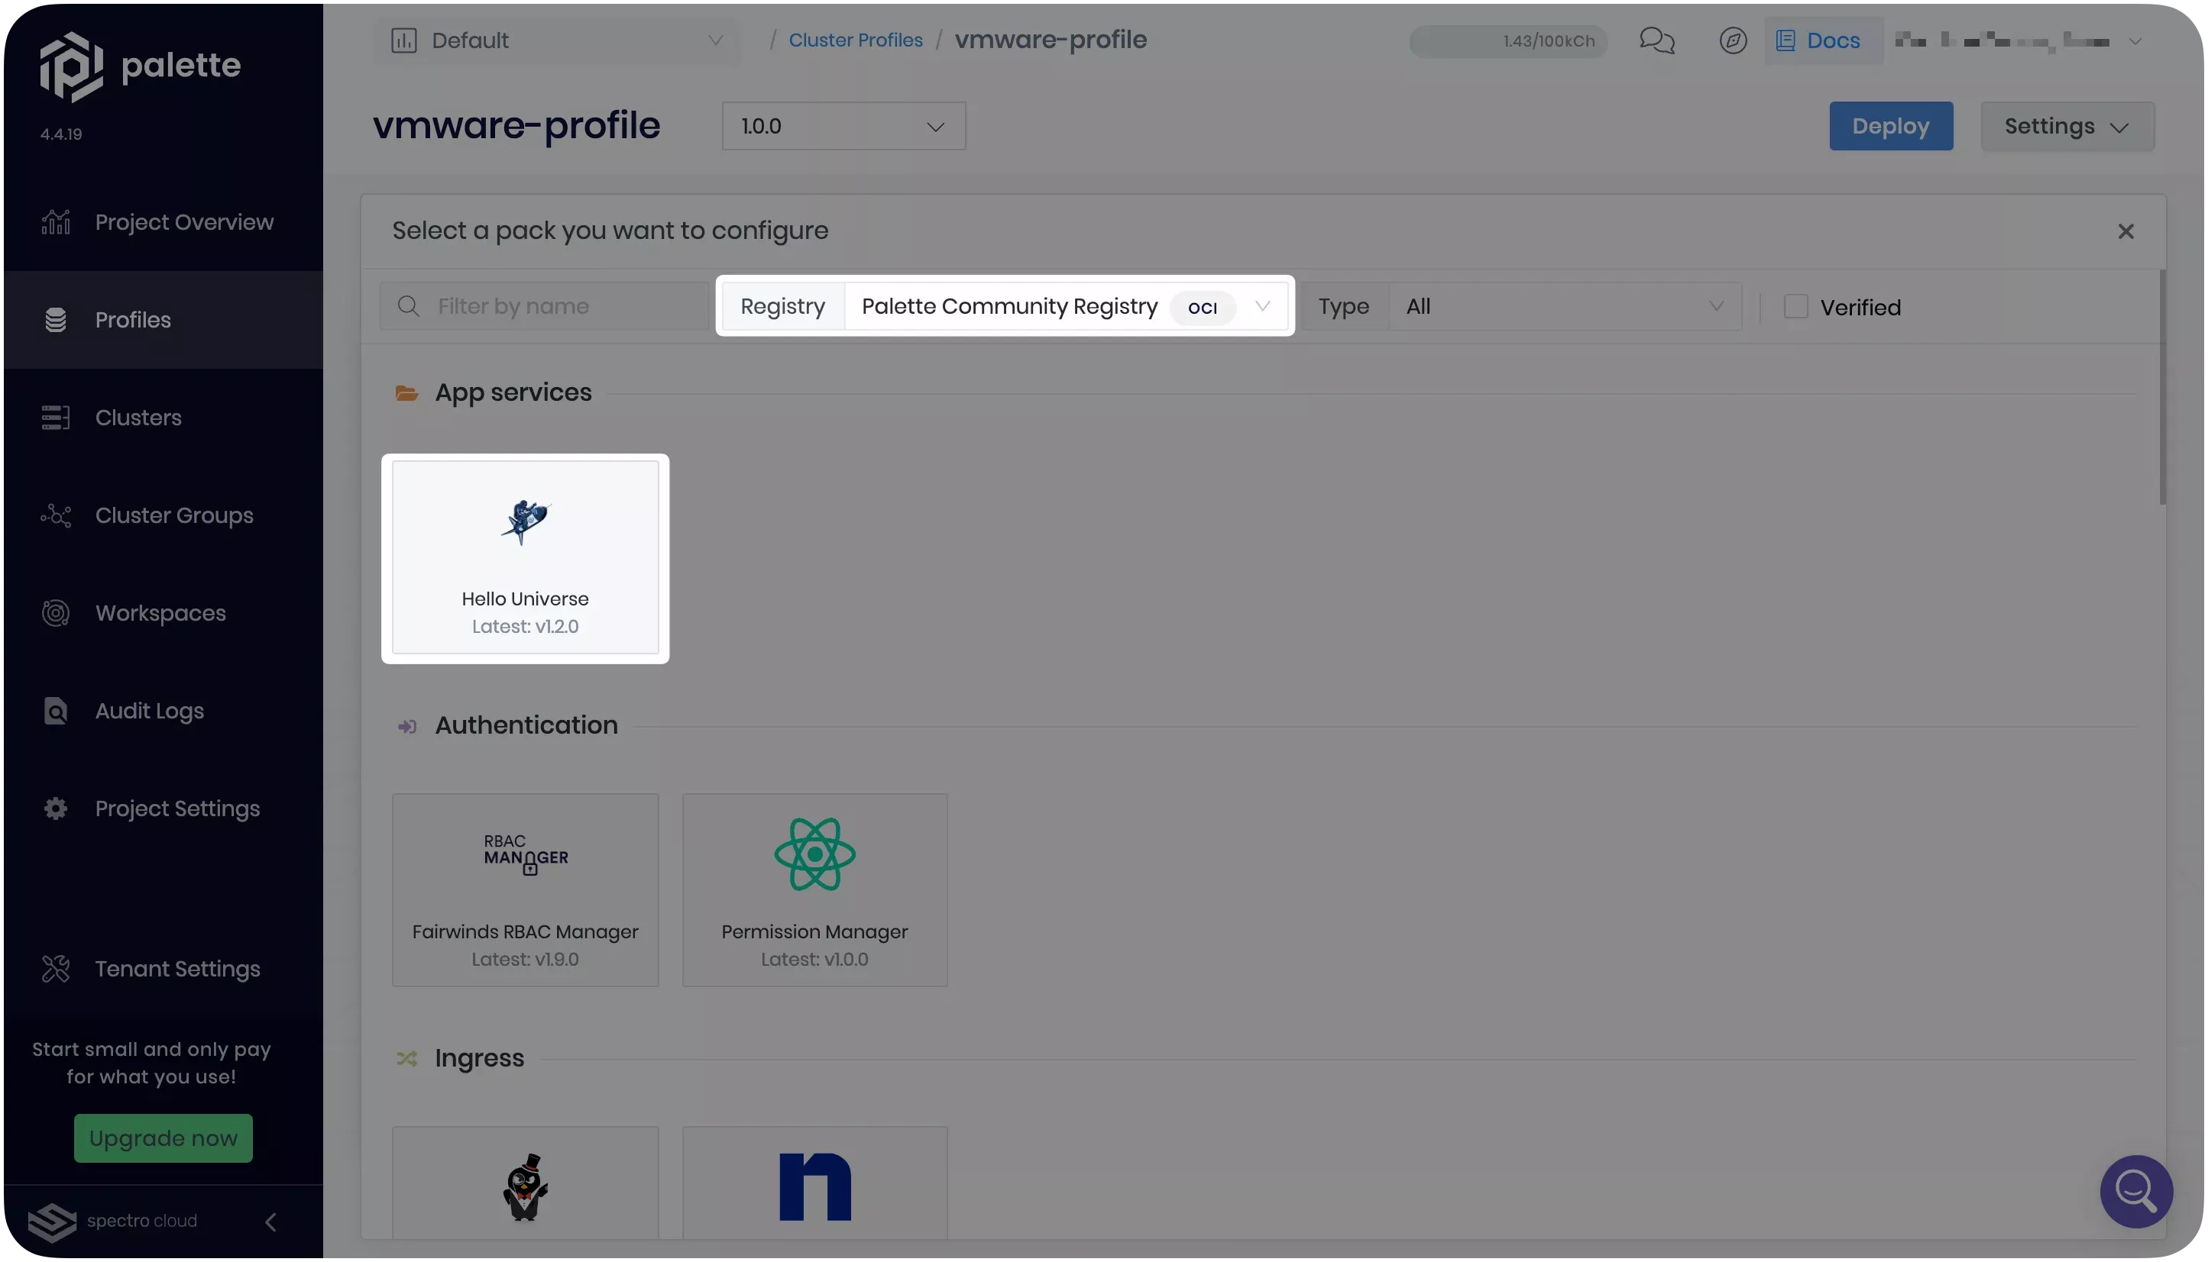This screenshot has width=2208, height=1262.
Task: Click the Deploy button
Action: point(1891,124)
